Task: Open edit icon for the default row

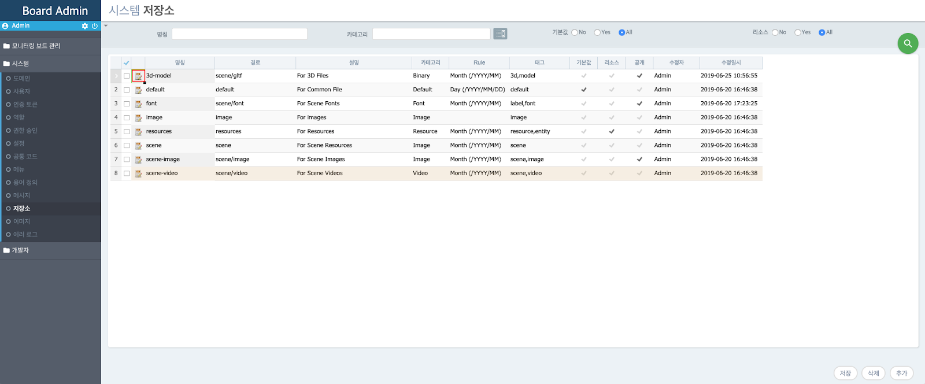Action: (138, 90)
